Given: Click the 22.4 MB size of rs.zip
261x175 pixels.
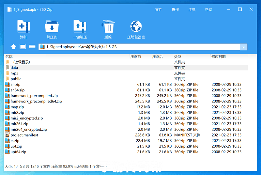Looking at the screenshot, I should coord(143,141).
